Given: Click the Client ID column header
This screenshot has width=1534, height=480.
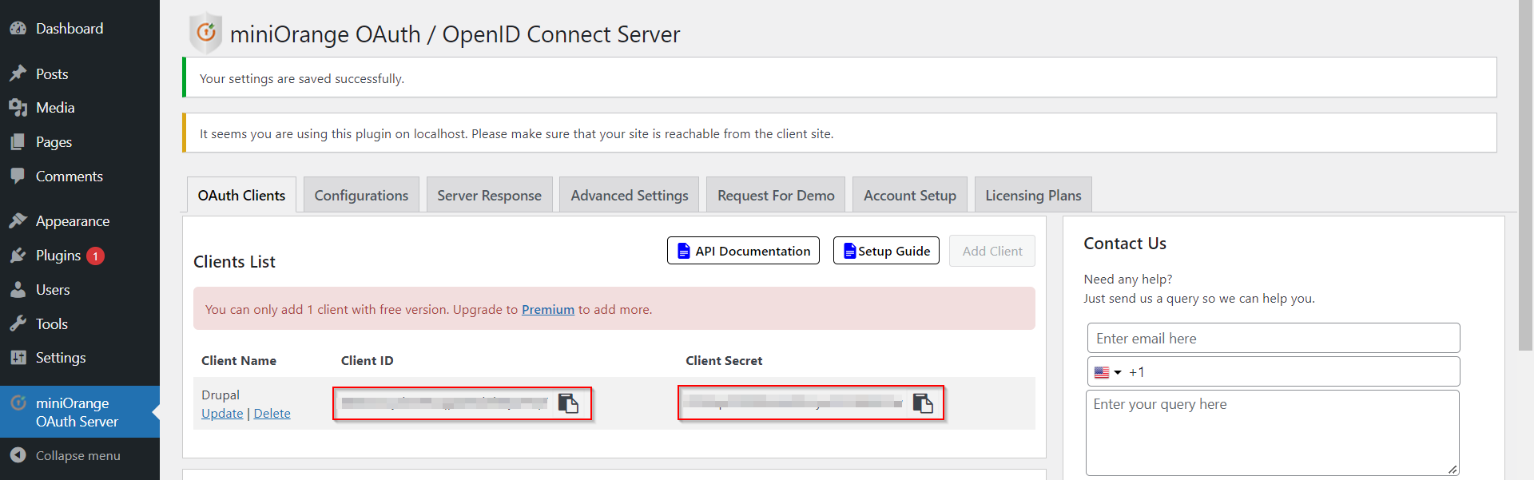Looking at the screenshot, I should click(x=367, y=360).
